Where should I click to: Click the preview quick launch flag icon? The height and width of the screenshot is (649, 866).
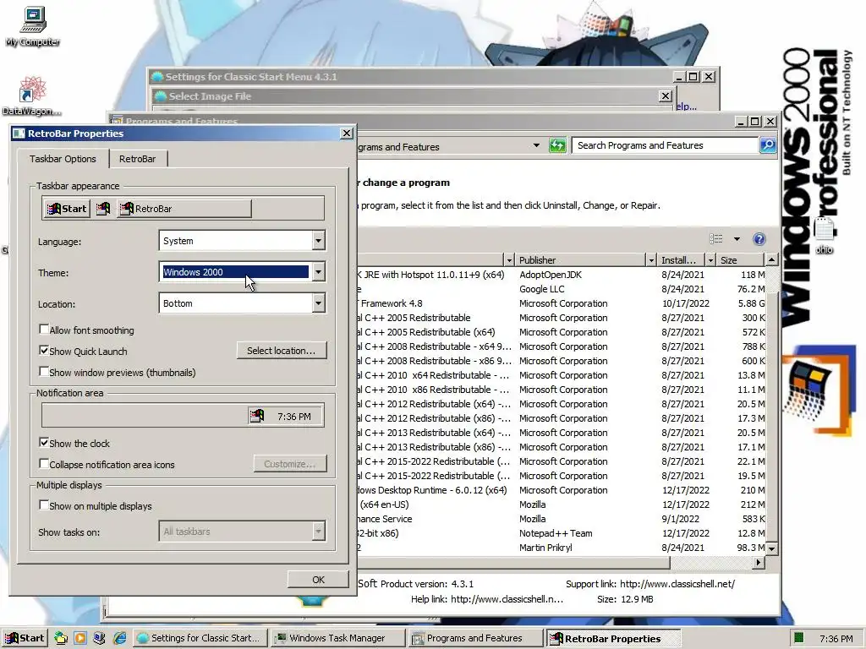pos(103,209)
